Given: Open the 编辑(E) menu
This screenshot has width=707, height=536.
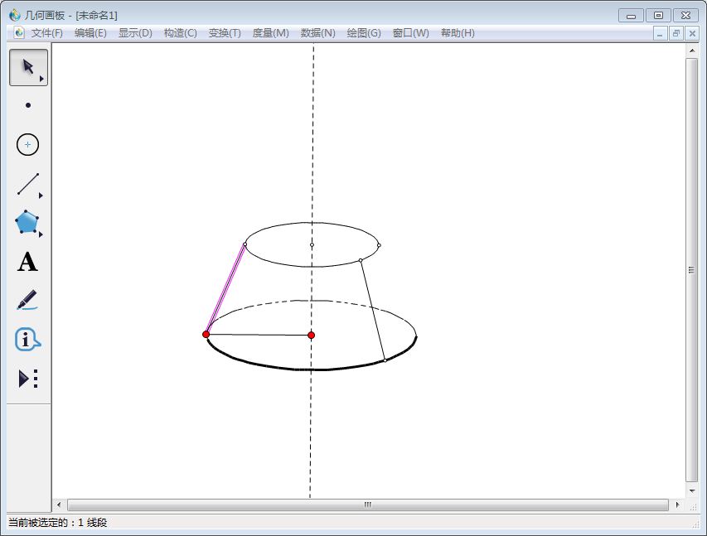Looking at the screenshot, I should coord(90,33).
